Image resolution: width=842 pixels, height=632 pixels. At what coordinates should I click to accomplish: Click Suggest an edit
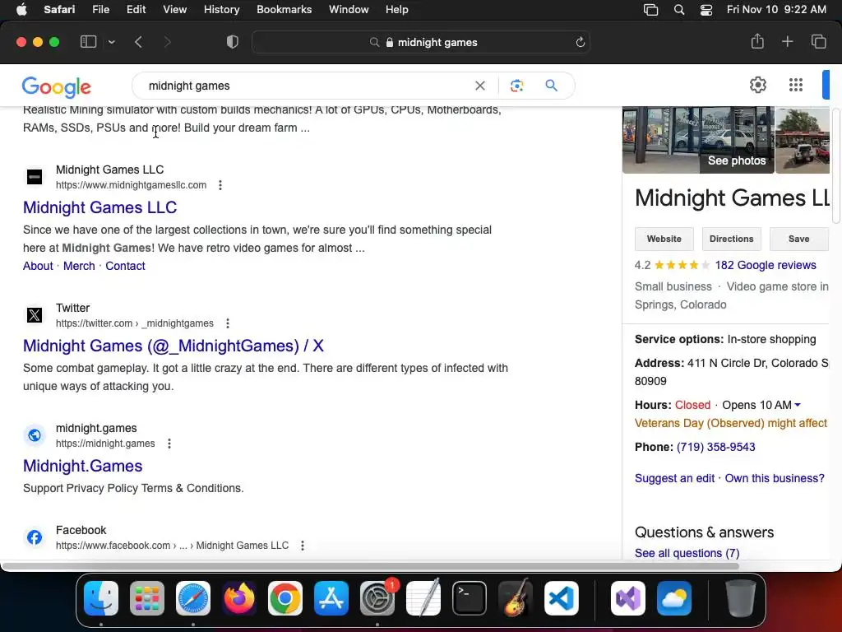click(x=674, y=478)
